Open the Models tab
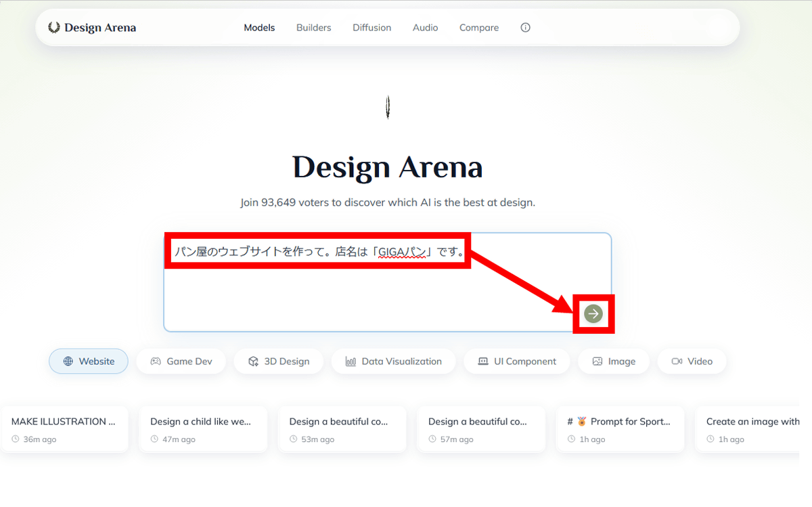The height and width of the screenshot is (507, 812). click(x=259, y=28)
